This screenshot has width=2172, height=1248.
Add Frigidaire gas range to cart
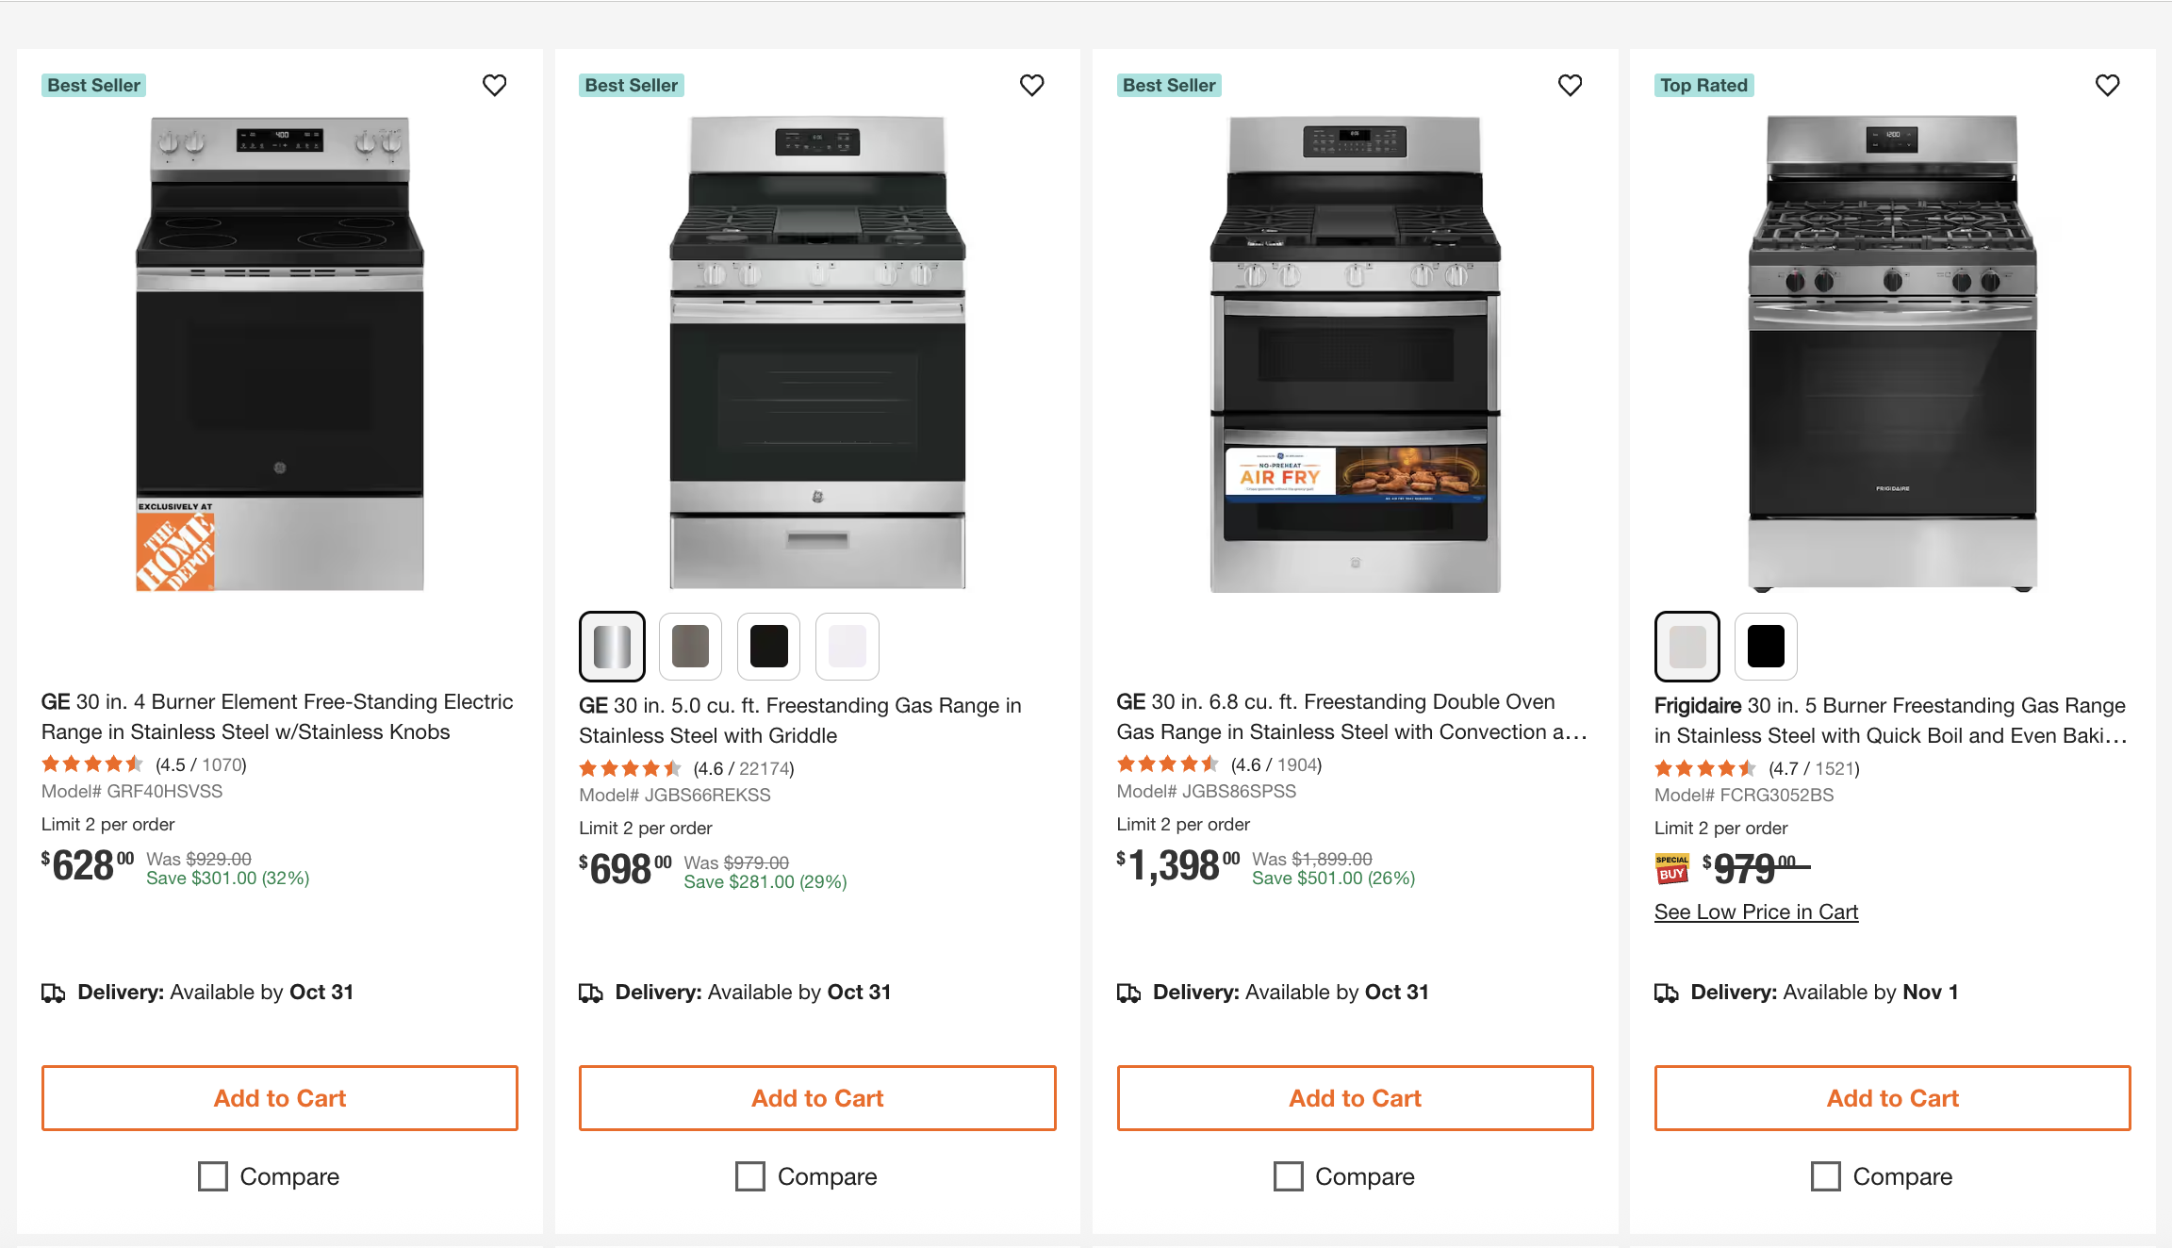pyautogui.click(x=1892, y=1098)
